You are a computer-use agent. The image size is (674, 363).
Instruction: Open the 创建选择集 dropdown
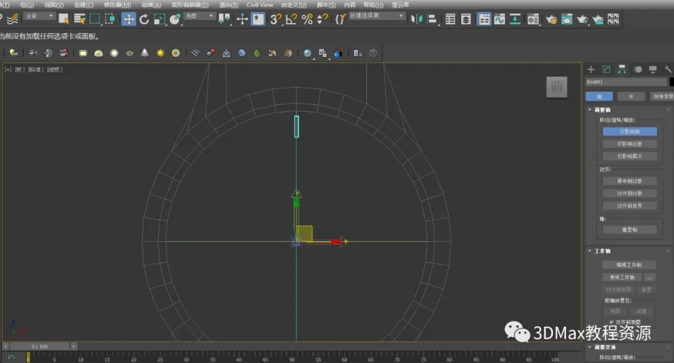[377, 16]
